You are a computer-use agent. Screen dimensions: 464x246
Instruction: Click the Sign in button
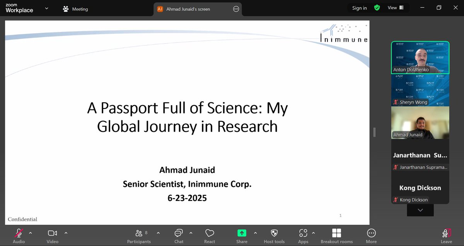[x=360, y=8]
